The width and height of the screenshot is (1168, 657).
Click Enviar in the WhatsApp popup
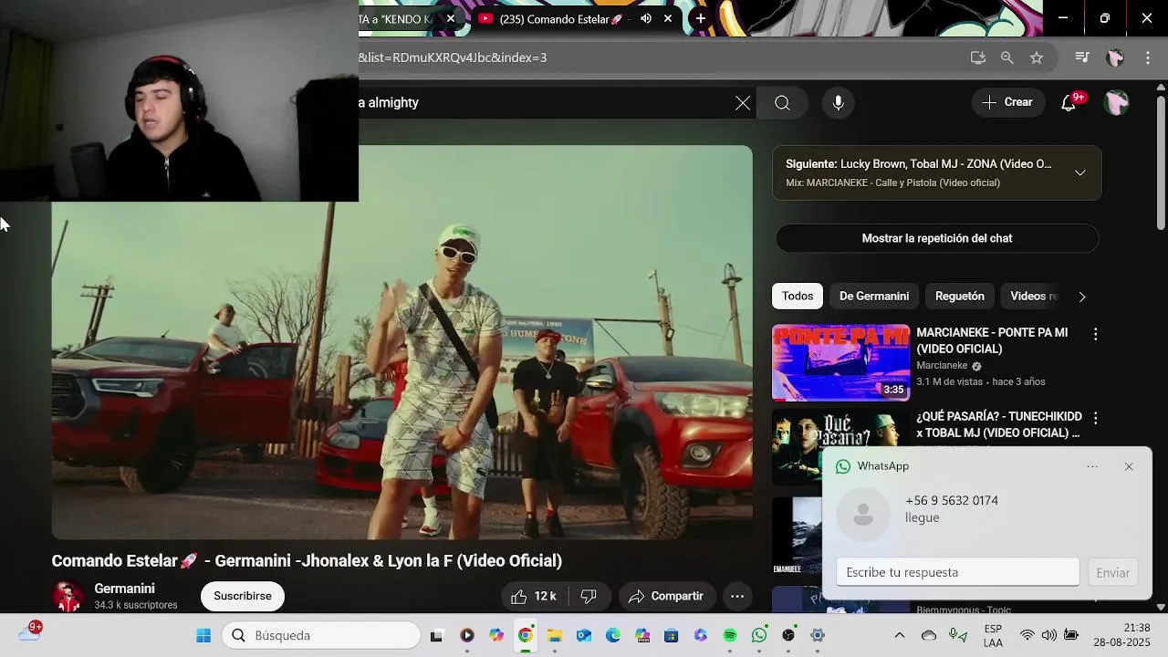pos(1112,572)
